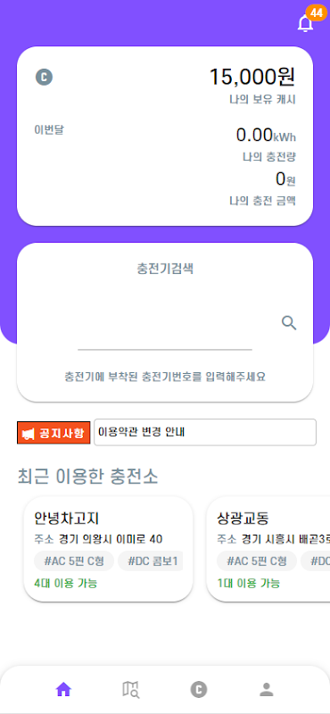Open the profile tab icon
Screen dimensions: 330x714
[267, 690]
